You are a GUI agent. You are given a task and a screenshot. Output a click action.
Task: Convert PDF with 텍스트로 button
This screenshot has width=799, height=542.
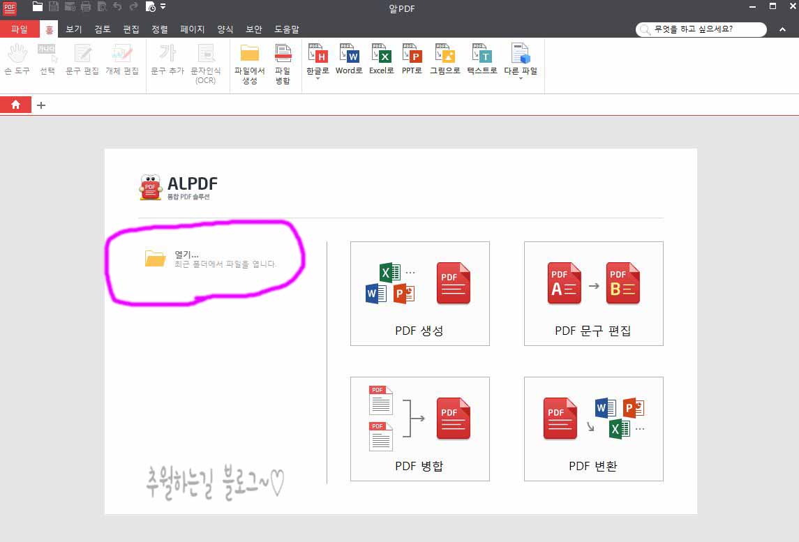(482, 59)
